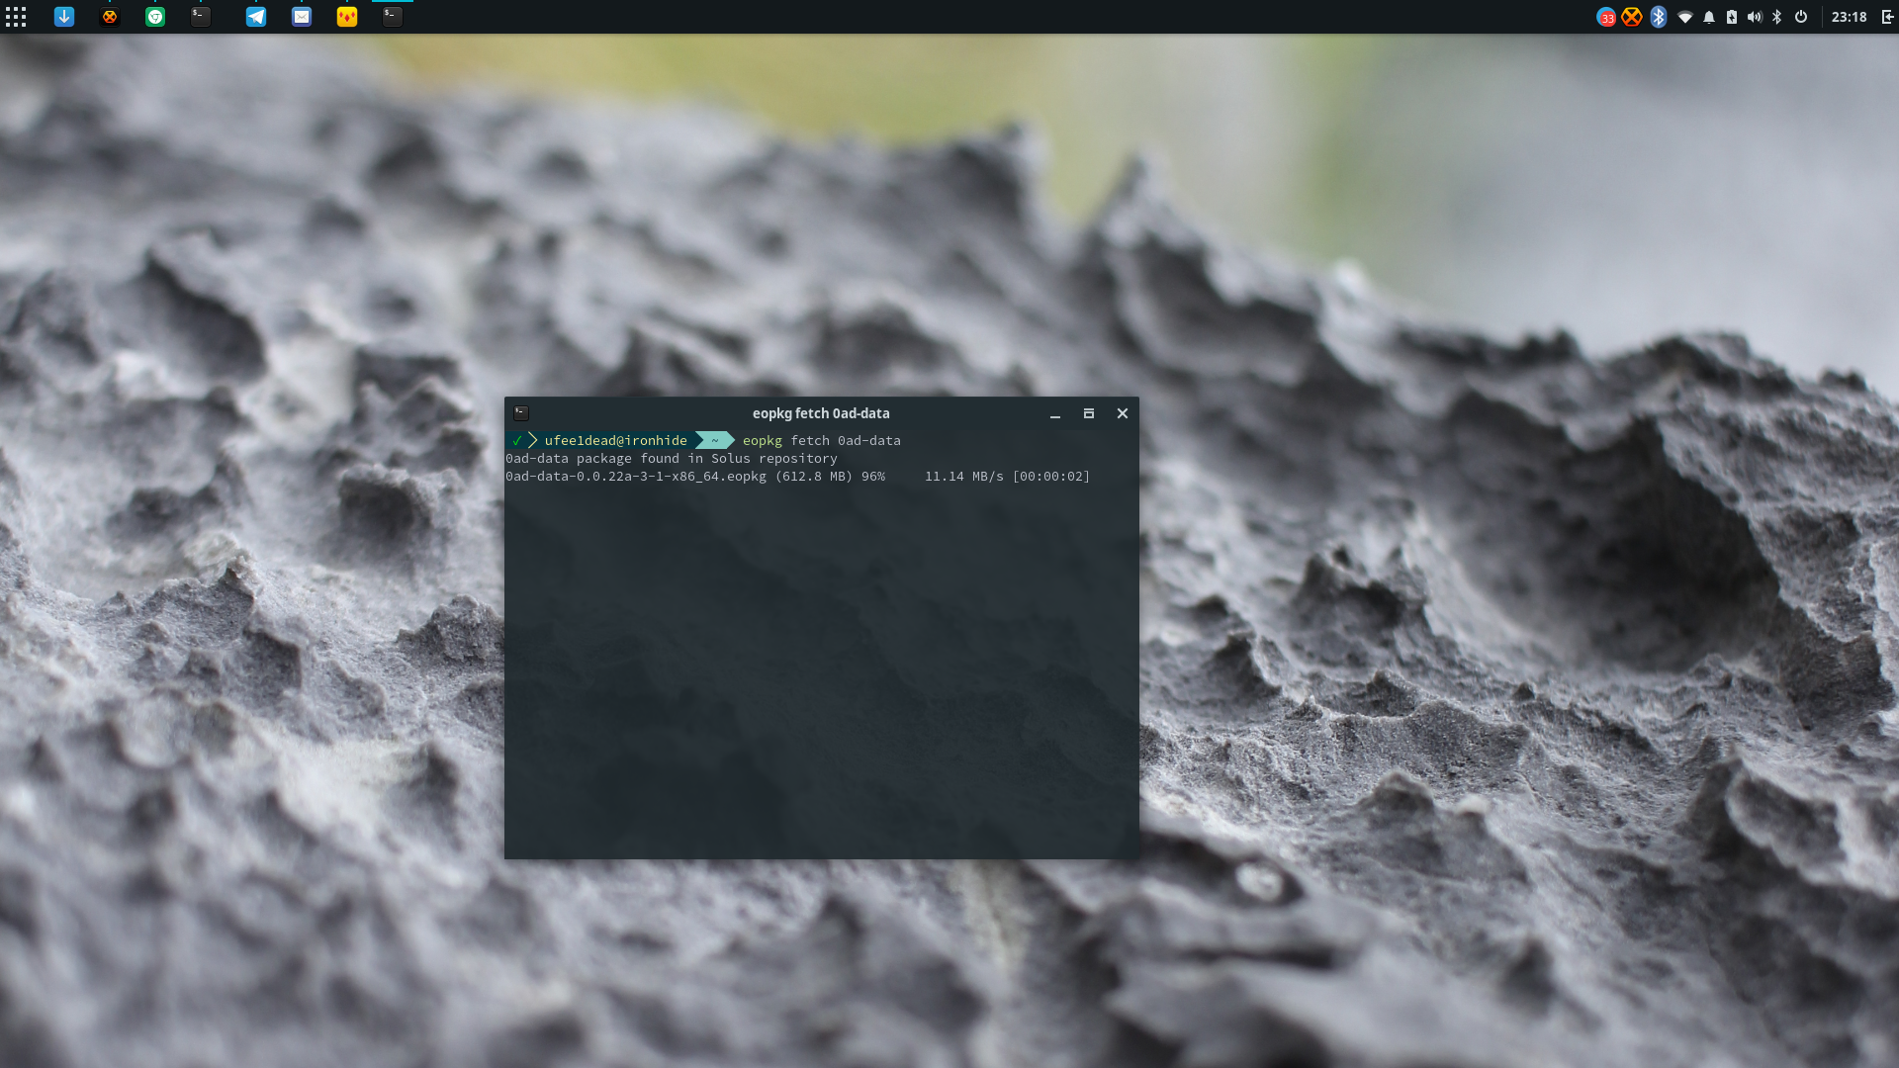This screenshot has width=1899, height=1068.
Task: Open the power menu icon
Action: [x=1801, y=17]
